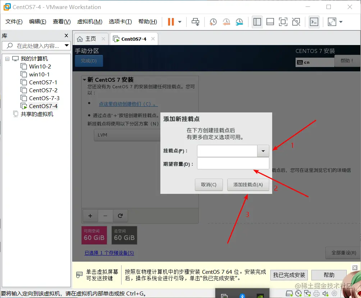Toggle the console view icon

(x=314, y=22)
